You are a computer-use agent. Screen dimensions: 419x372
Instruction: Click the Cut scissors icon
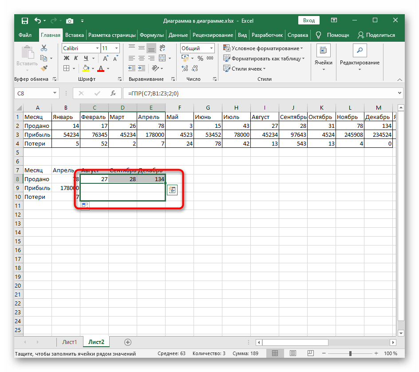[44, 48]
